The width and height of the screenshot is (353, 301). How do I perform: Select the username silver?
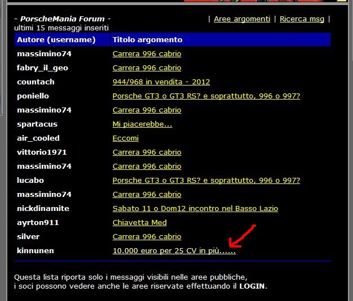point(28,237)
